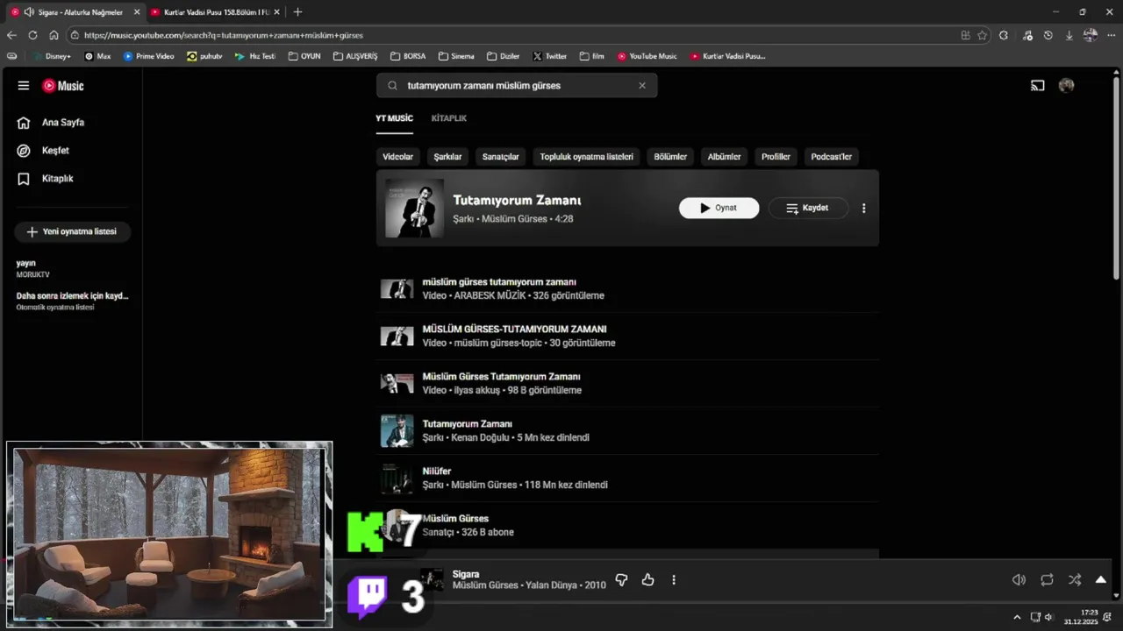Filter results by Videolar chip

(398, 157)
